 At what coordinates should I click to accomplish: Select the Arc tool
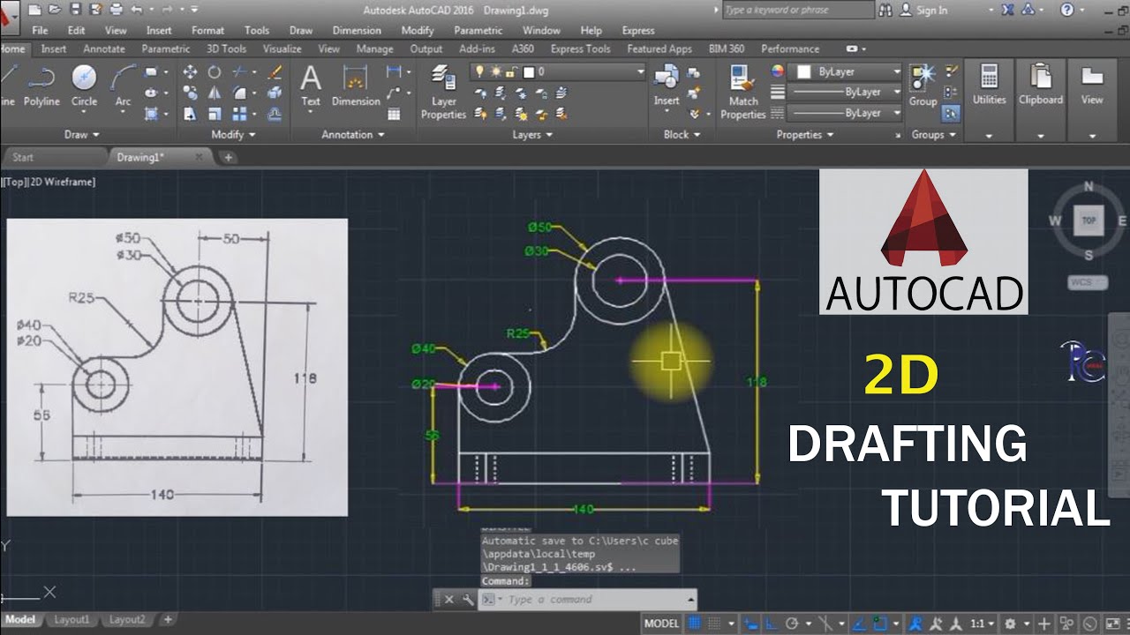[123, 86]
